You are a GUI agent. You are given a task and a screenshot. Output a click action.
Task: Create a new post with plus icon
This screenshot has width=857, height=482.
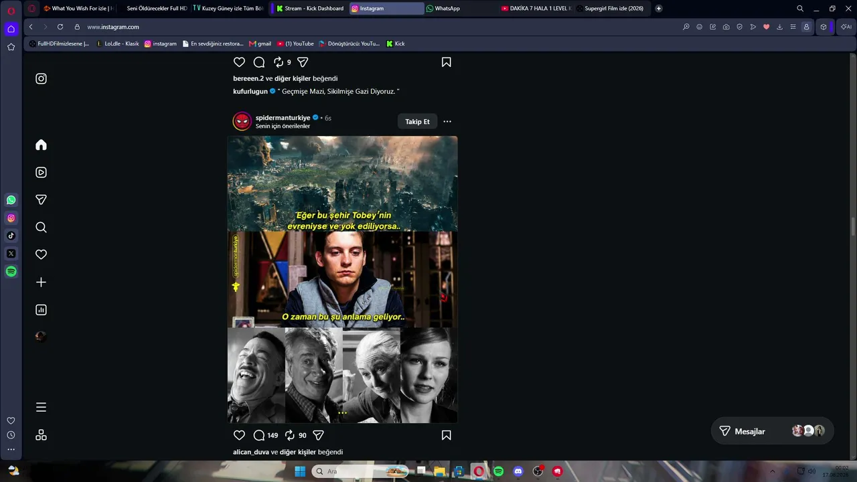click(41, 282)
